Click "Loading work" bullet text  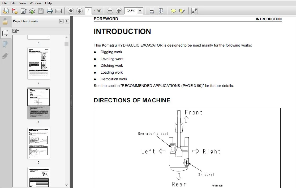[111, 72]
